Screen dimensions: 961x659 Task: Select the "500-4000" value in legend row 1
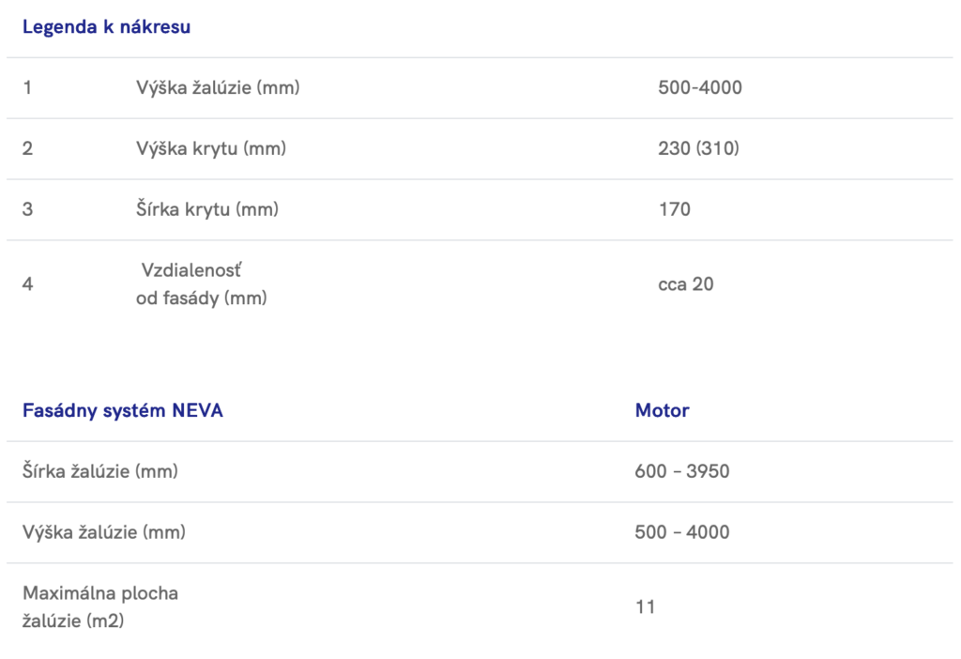[700, 88]
